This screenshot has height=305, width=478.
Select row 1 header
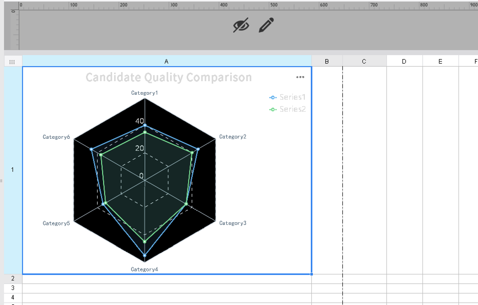(13, 170)
